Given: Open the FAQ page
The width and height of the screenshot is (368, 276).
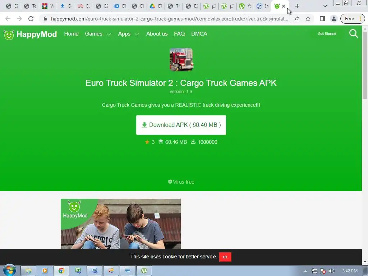Looking at the screenshot, I should coord(179,34).
